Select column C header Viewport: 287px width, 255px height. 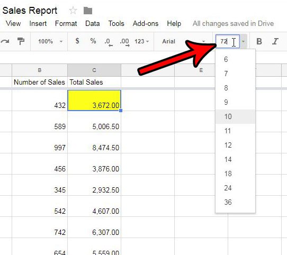click(94, 70)
